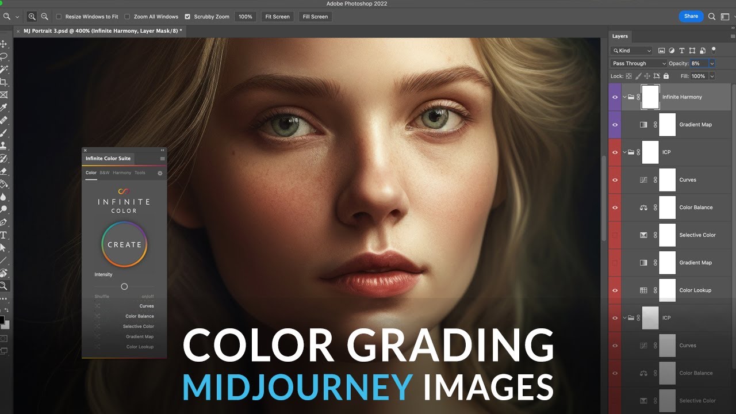Select the Magic Wand tool

pyautogui.click(x=3, y=70)
